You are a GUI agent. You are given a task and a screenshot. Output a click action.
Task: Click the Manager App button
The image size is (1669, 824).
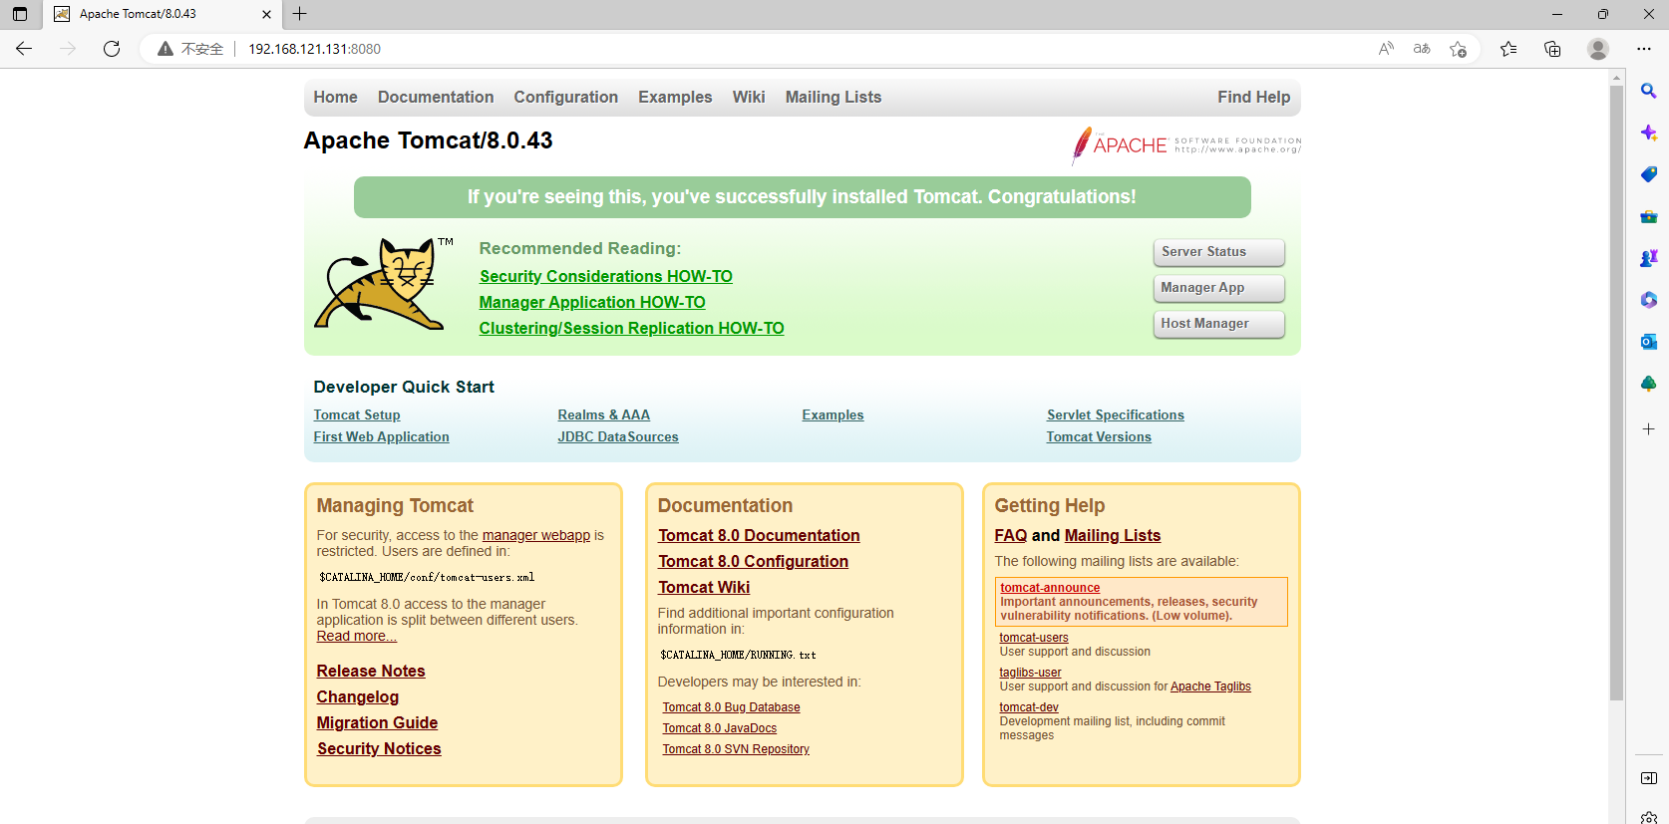(x=1218, y=288)
